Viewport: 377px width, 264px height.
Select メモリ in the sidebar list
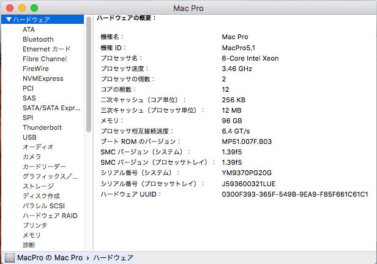pyautogui.click(x=32, y=235)
